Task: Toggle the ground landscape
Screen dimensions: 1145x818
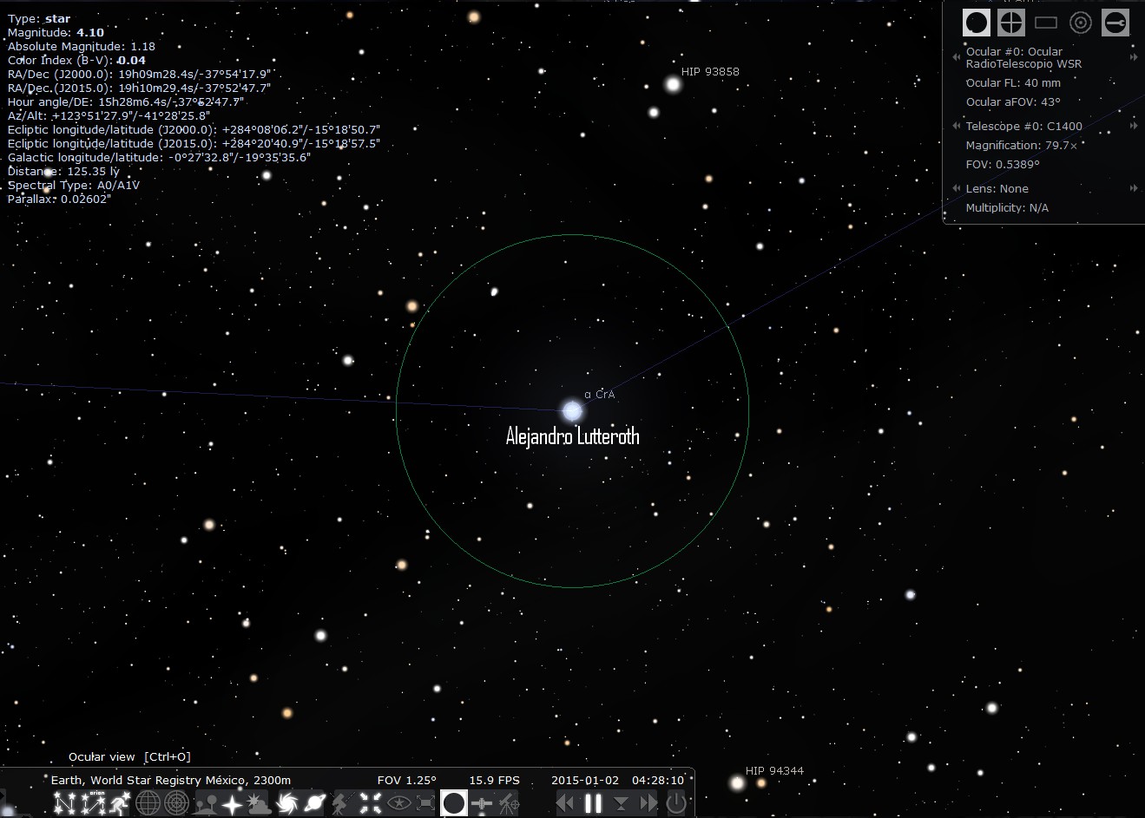Action: pos(207,803)
